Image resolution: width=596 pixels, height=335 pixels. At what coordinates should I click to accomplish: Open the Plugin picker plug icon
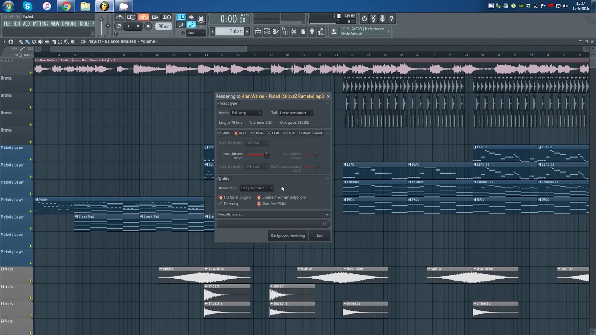point(312,32)
